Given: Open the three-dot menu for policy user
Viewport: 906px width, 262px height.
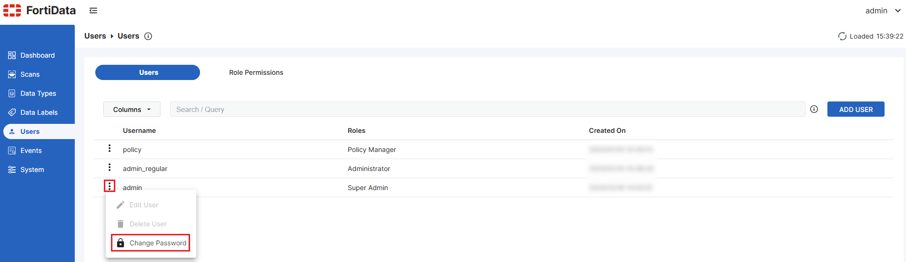Looking at the screenshot, I should (110, 149).
